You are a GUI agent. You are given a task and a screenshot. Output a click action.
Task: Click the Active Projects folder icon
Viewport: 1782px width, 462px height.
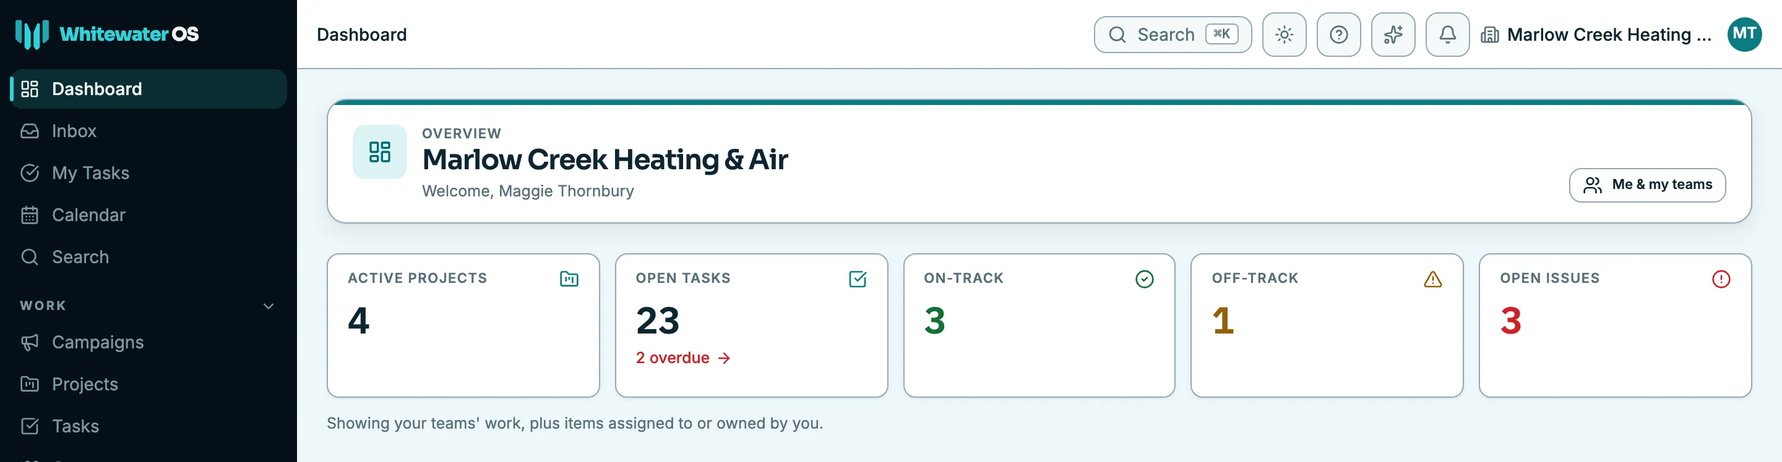(569, 279)
